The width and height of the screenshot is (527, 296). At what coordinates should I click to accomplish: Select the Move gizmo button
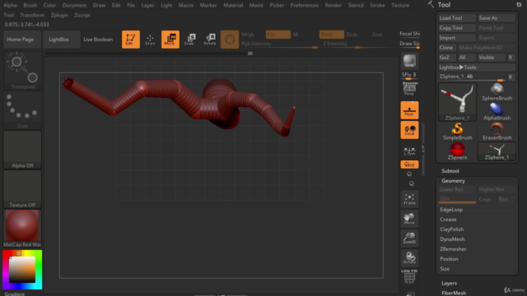pos(170,39)
